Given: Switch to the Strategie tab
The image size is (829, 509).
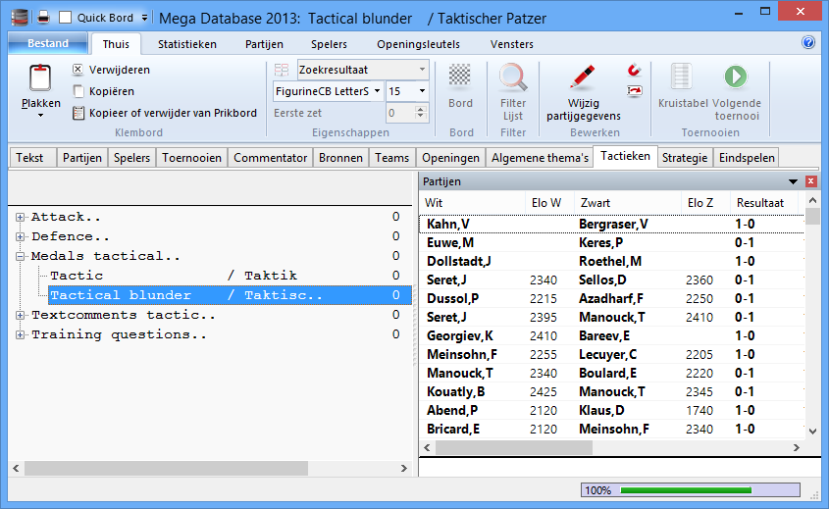Looking at the screenshot, I should (684, 158).
